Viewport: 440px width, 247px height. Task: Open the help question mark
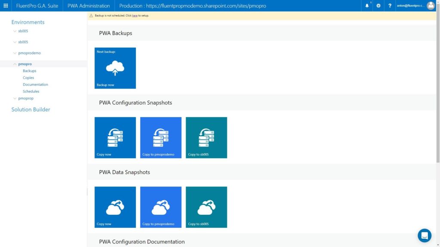point(389,6)
